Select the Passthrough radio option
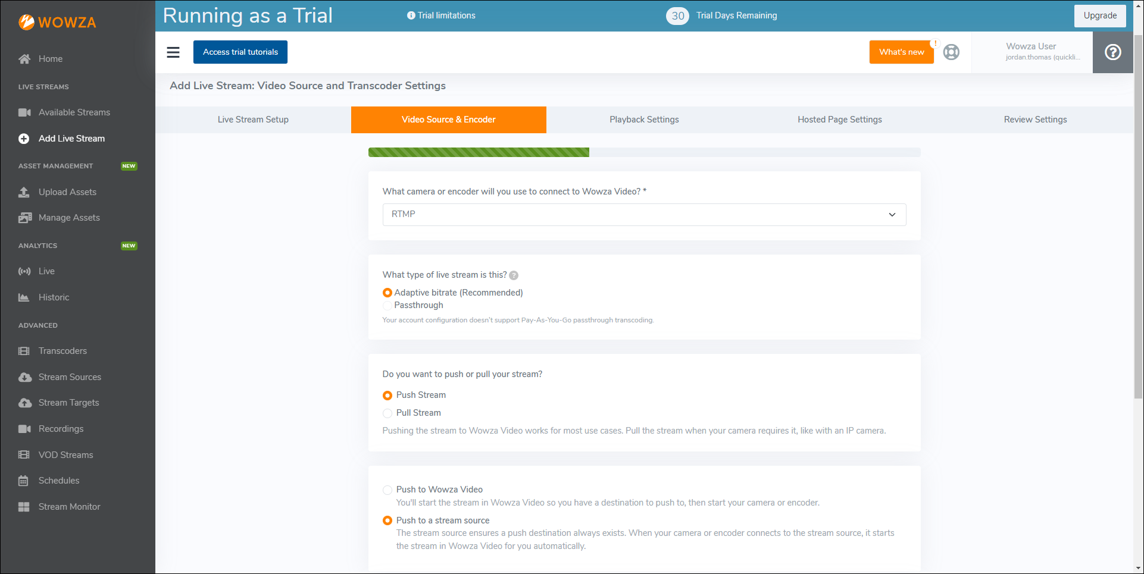 (x=387, y=306)
